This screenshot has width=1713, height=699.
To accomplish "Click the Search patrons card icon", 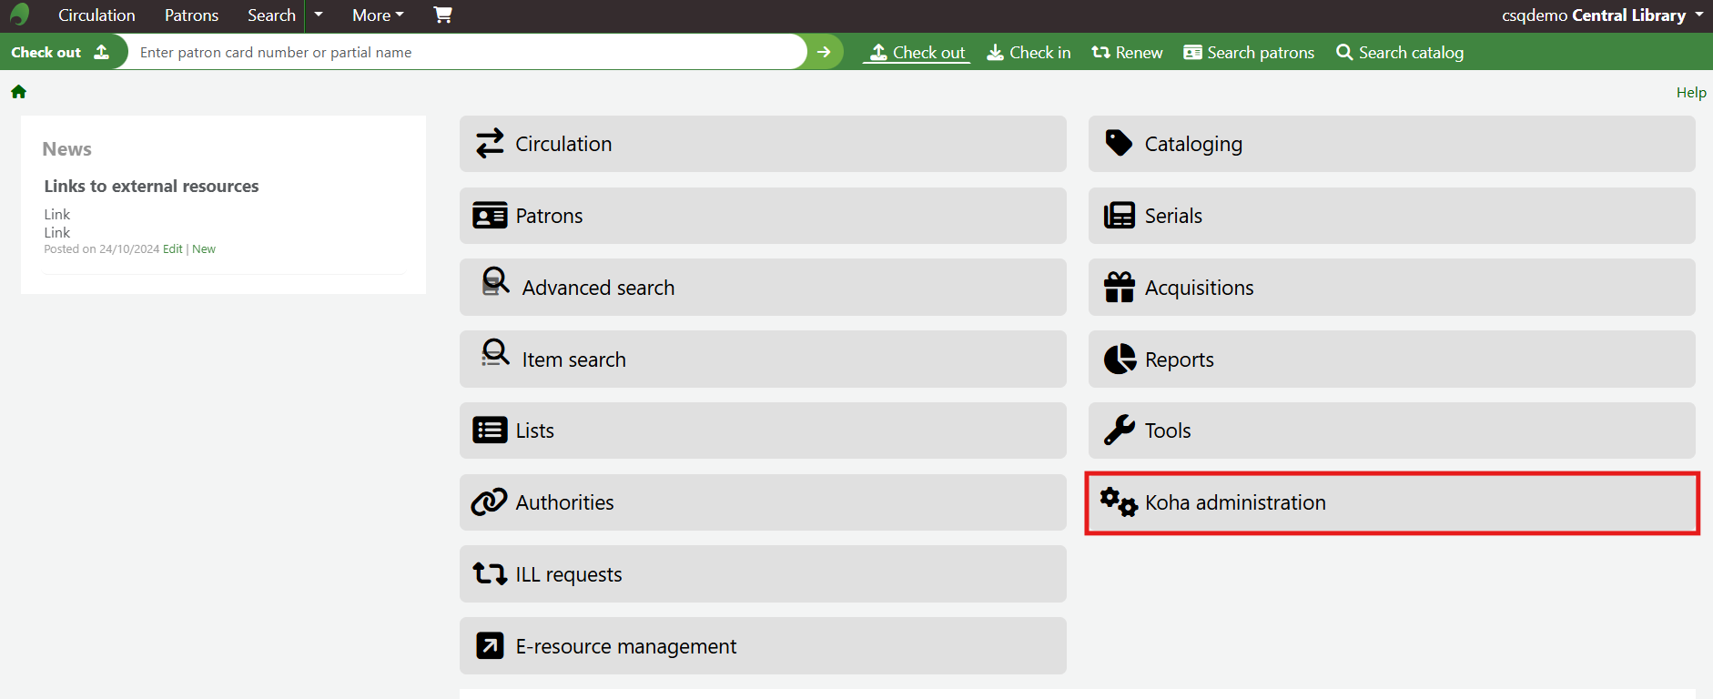I will [x=1192, y=53].
